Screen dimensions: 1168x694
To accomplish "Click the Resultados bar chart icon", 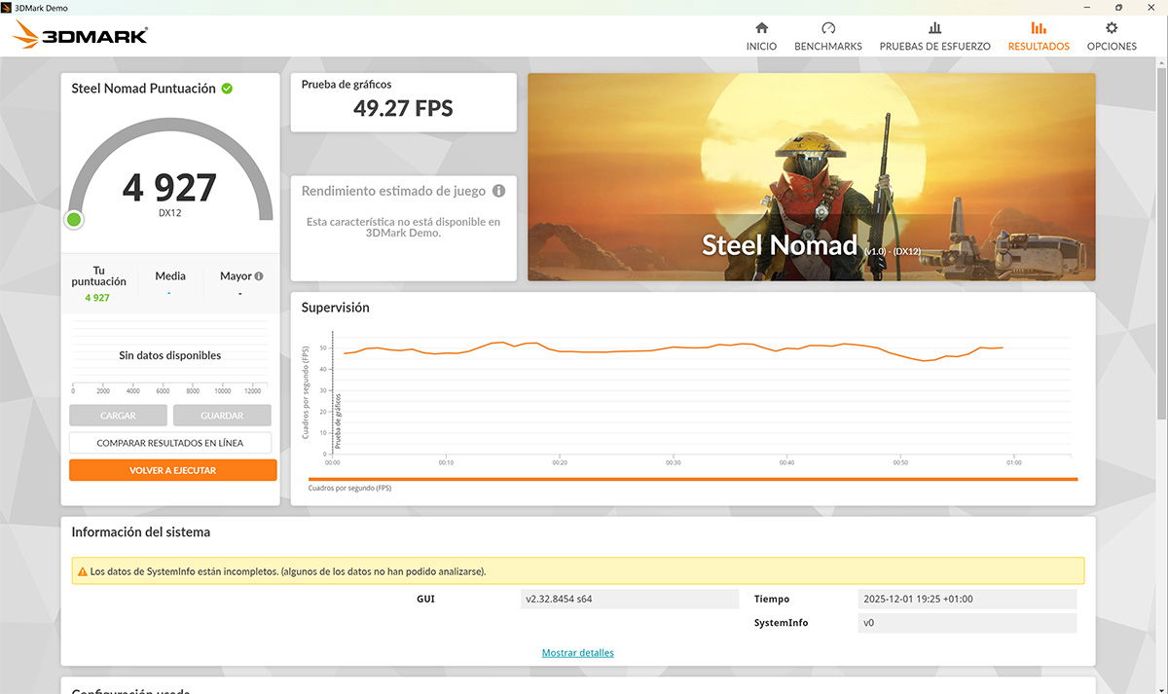I will click(x=1039, y=28).
